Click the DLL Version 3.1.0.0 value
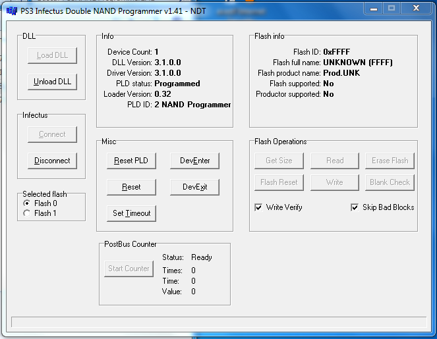Viewport: 437px width, 339px height. tap(168, 63)
